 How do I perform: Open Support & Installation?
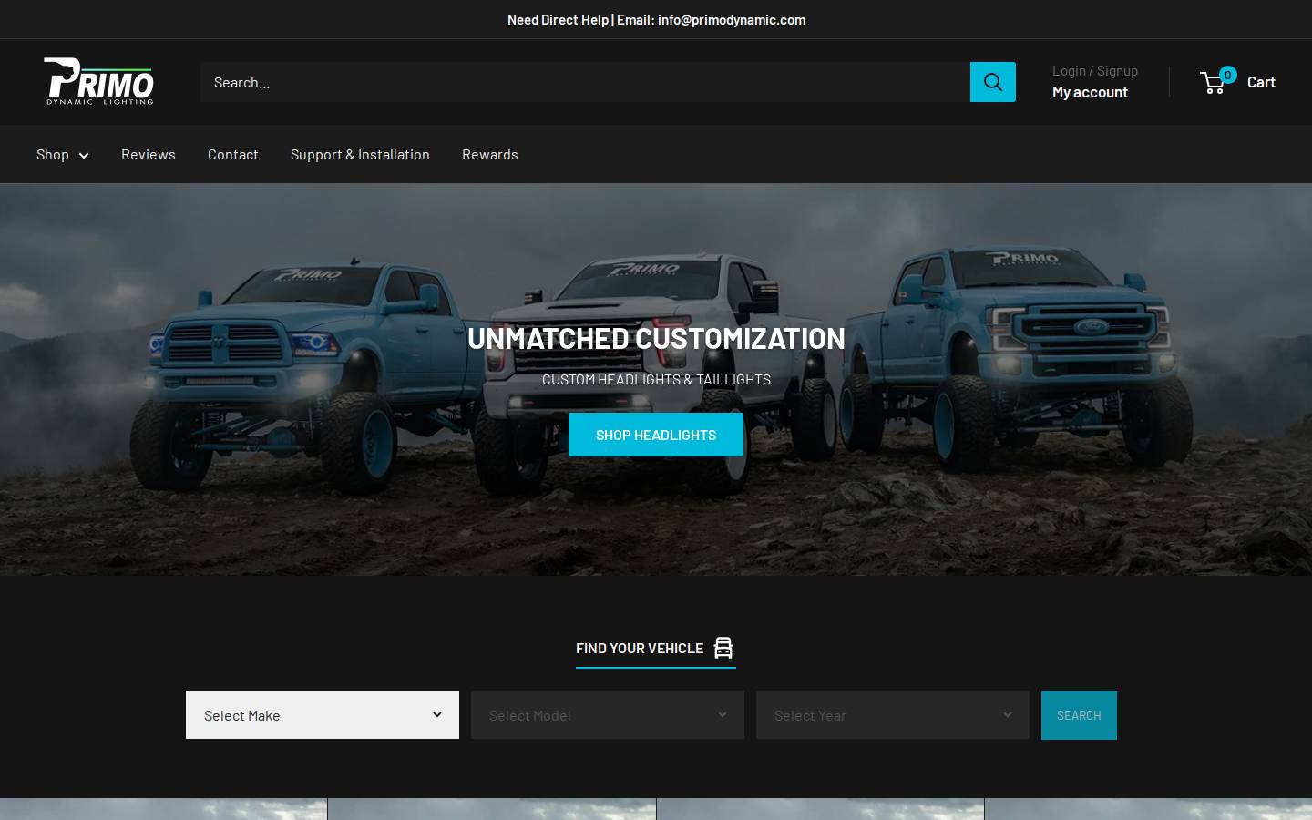click(x=360, y=154)
